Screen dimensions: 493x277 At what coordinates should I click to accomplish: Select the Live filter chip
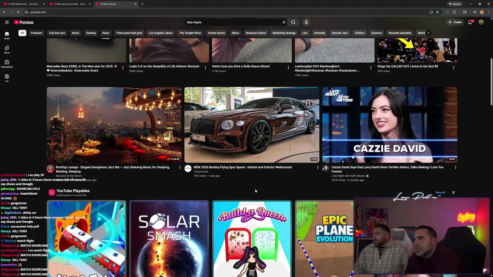(x=305, y=33)
